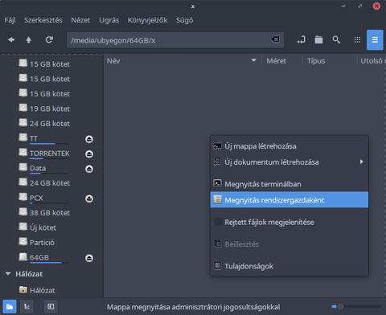Open the Szerkesztés menu

pos(43,20)
